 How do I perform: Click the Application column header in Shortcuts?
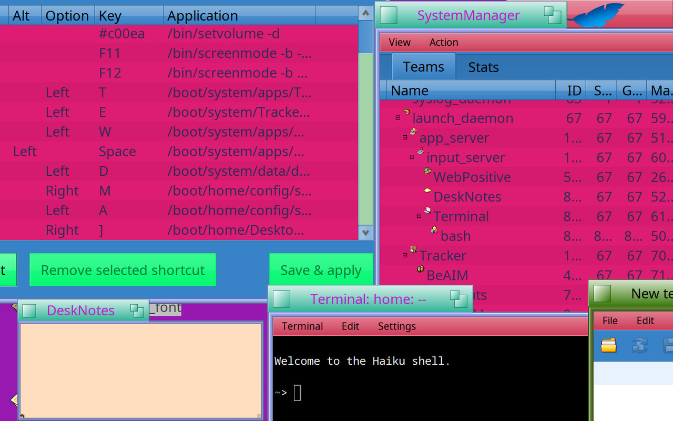coord(239,16)
